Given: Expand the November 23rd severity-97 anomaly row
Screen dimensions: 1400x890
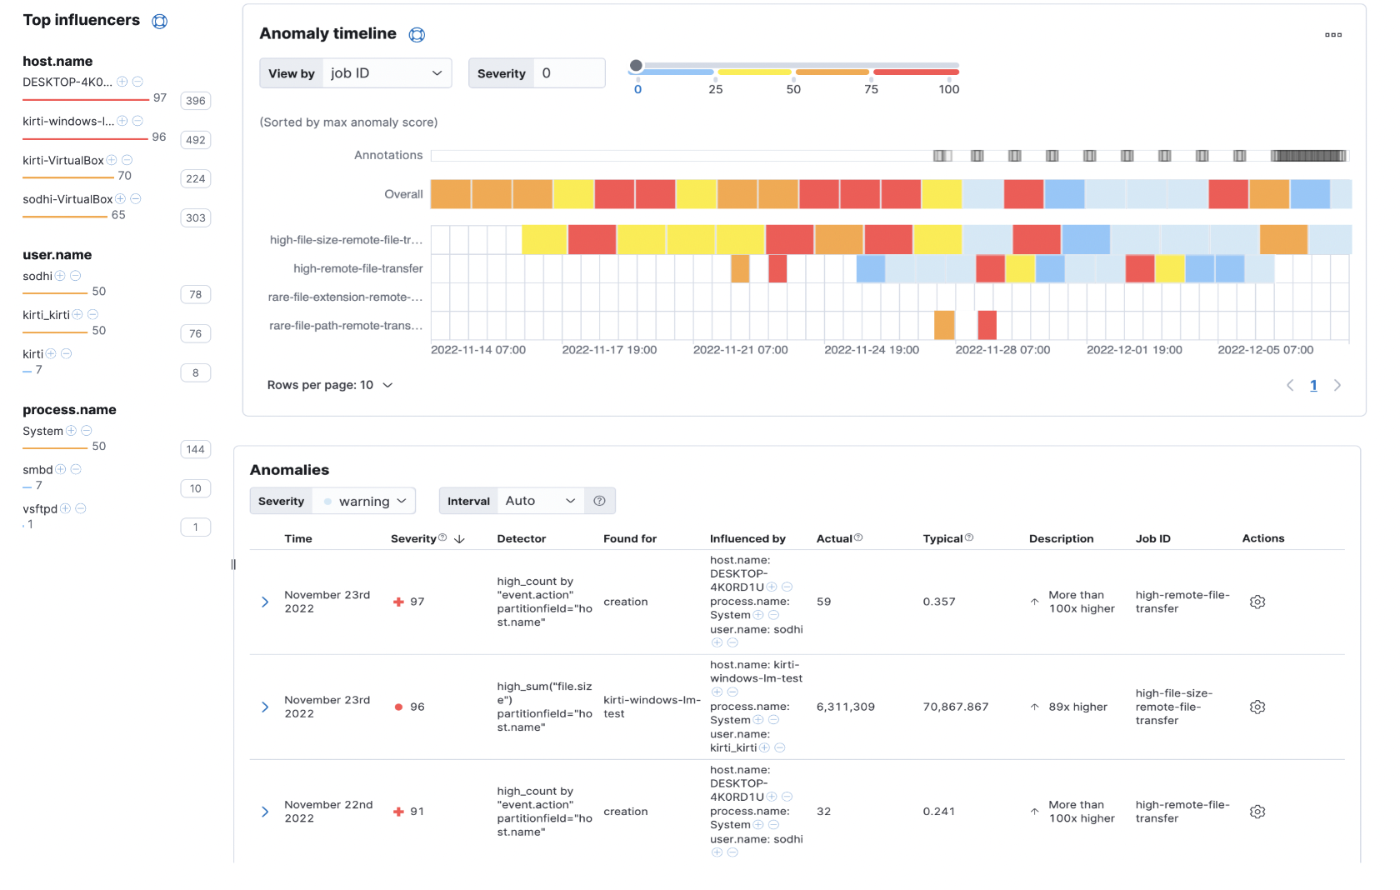Looking at the screenshot, I should click(x=265, y=601).
